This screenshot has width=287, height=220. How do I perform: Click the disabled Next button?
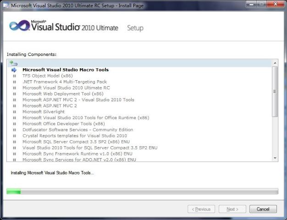(232, 209)
